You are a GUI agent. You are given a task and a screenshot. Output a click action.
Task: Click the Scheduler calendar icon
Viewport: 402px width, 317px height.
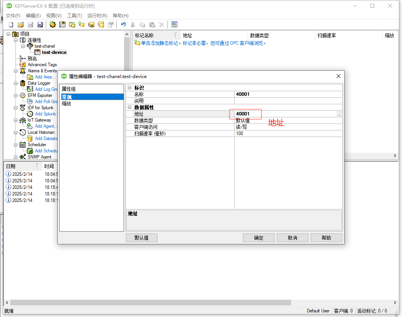23,144
